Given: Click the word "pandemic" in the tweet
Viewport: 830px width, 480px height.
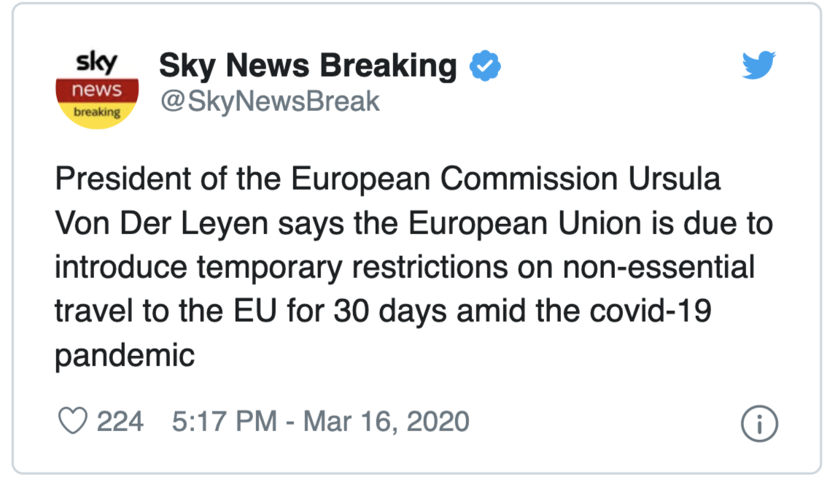Looking at the screenshot, I should [x=125, y=355].
